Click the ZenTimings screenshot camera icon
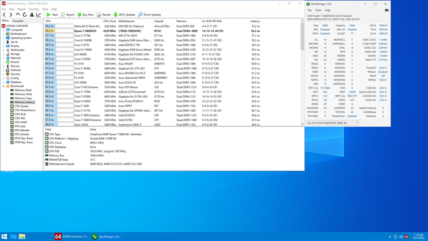This screenshot has height=241, width=428. pyautogui.click(x=387, y=10)
